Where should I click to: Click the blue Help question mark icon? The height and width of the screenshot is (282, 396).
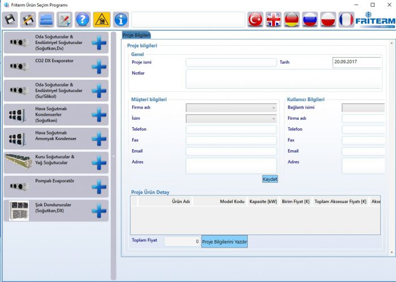[x=83, y=19]
